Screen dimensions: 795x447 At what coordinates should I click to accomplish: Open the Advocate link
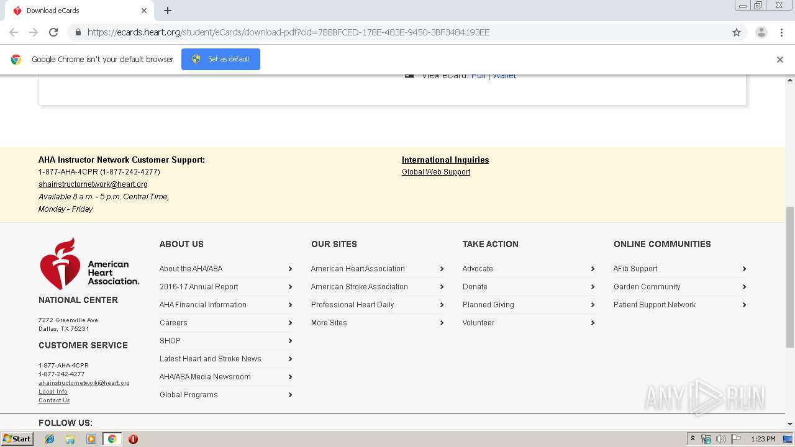(x=478, y=269)
